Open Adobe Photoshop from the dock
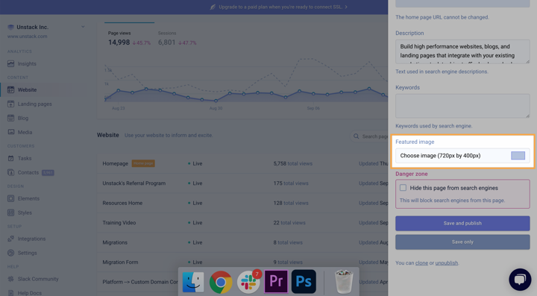 (x=304, y=282)
